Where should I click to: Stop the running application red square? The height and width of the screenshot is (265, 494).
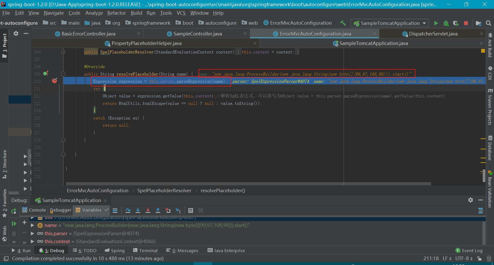(x=466, y=23)
